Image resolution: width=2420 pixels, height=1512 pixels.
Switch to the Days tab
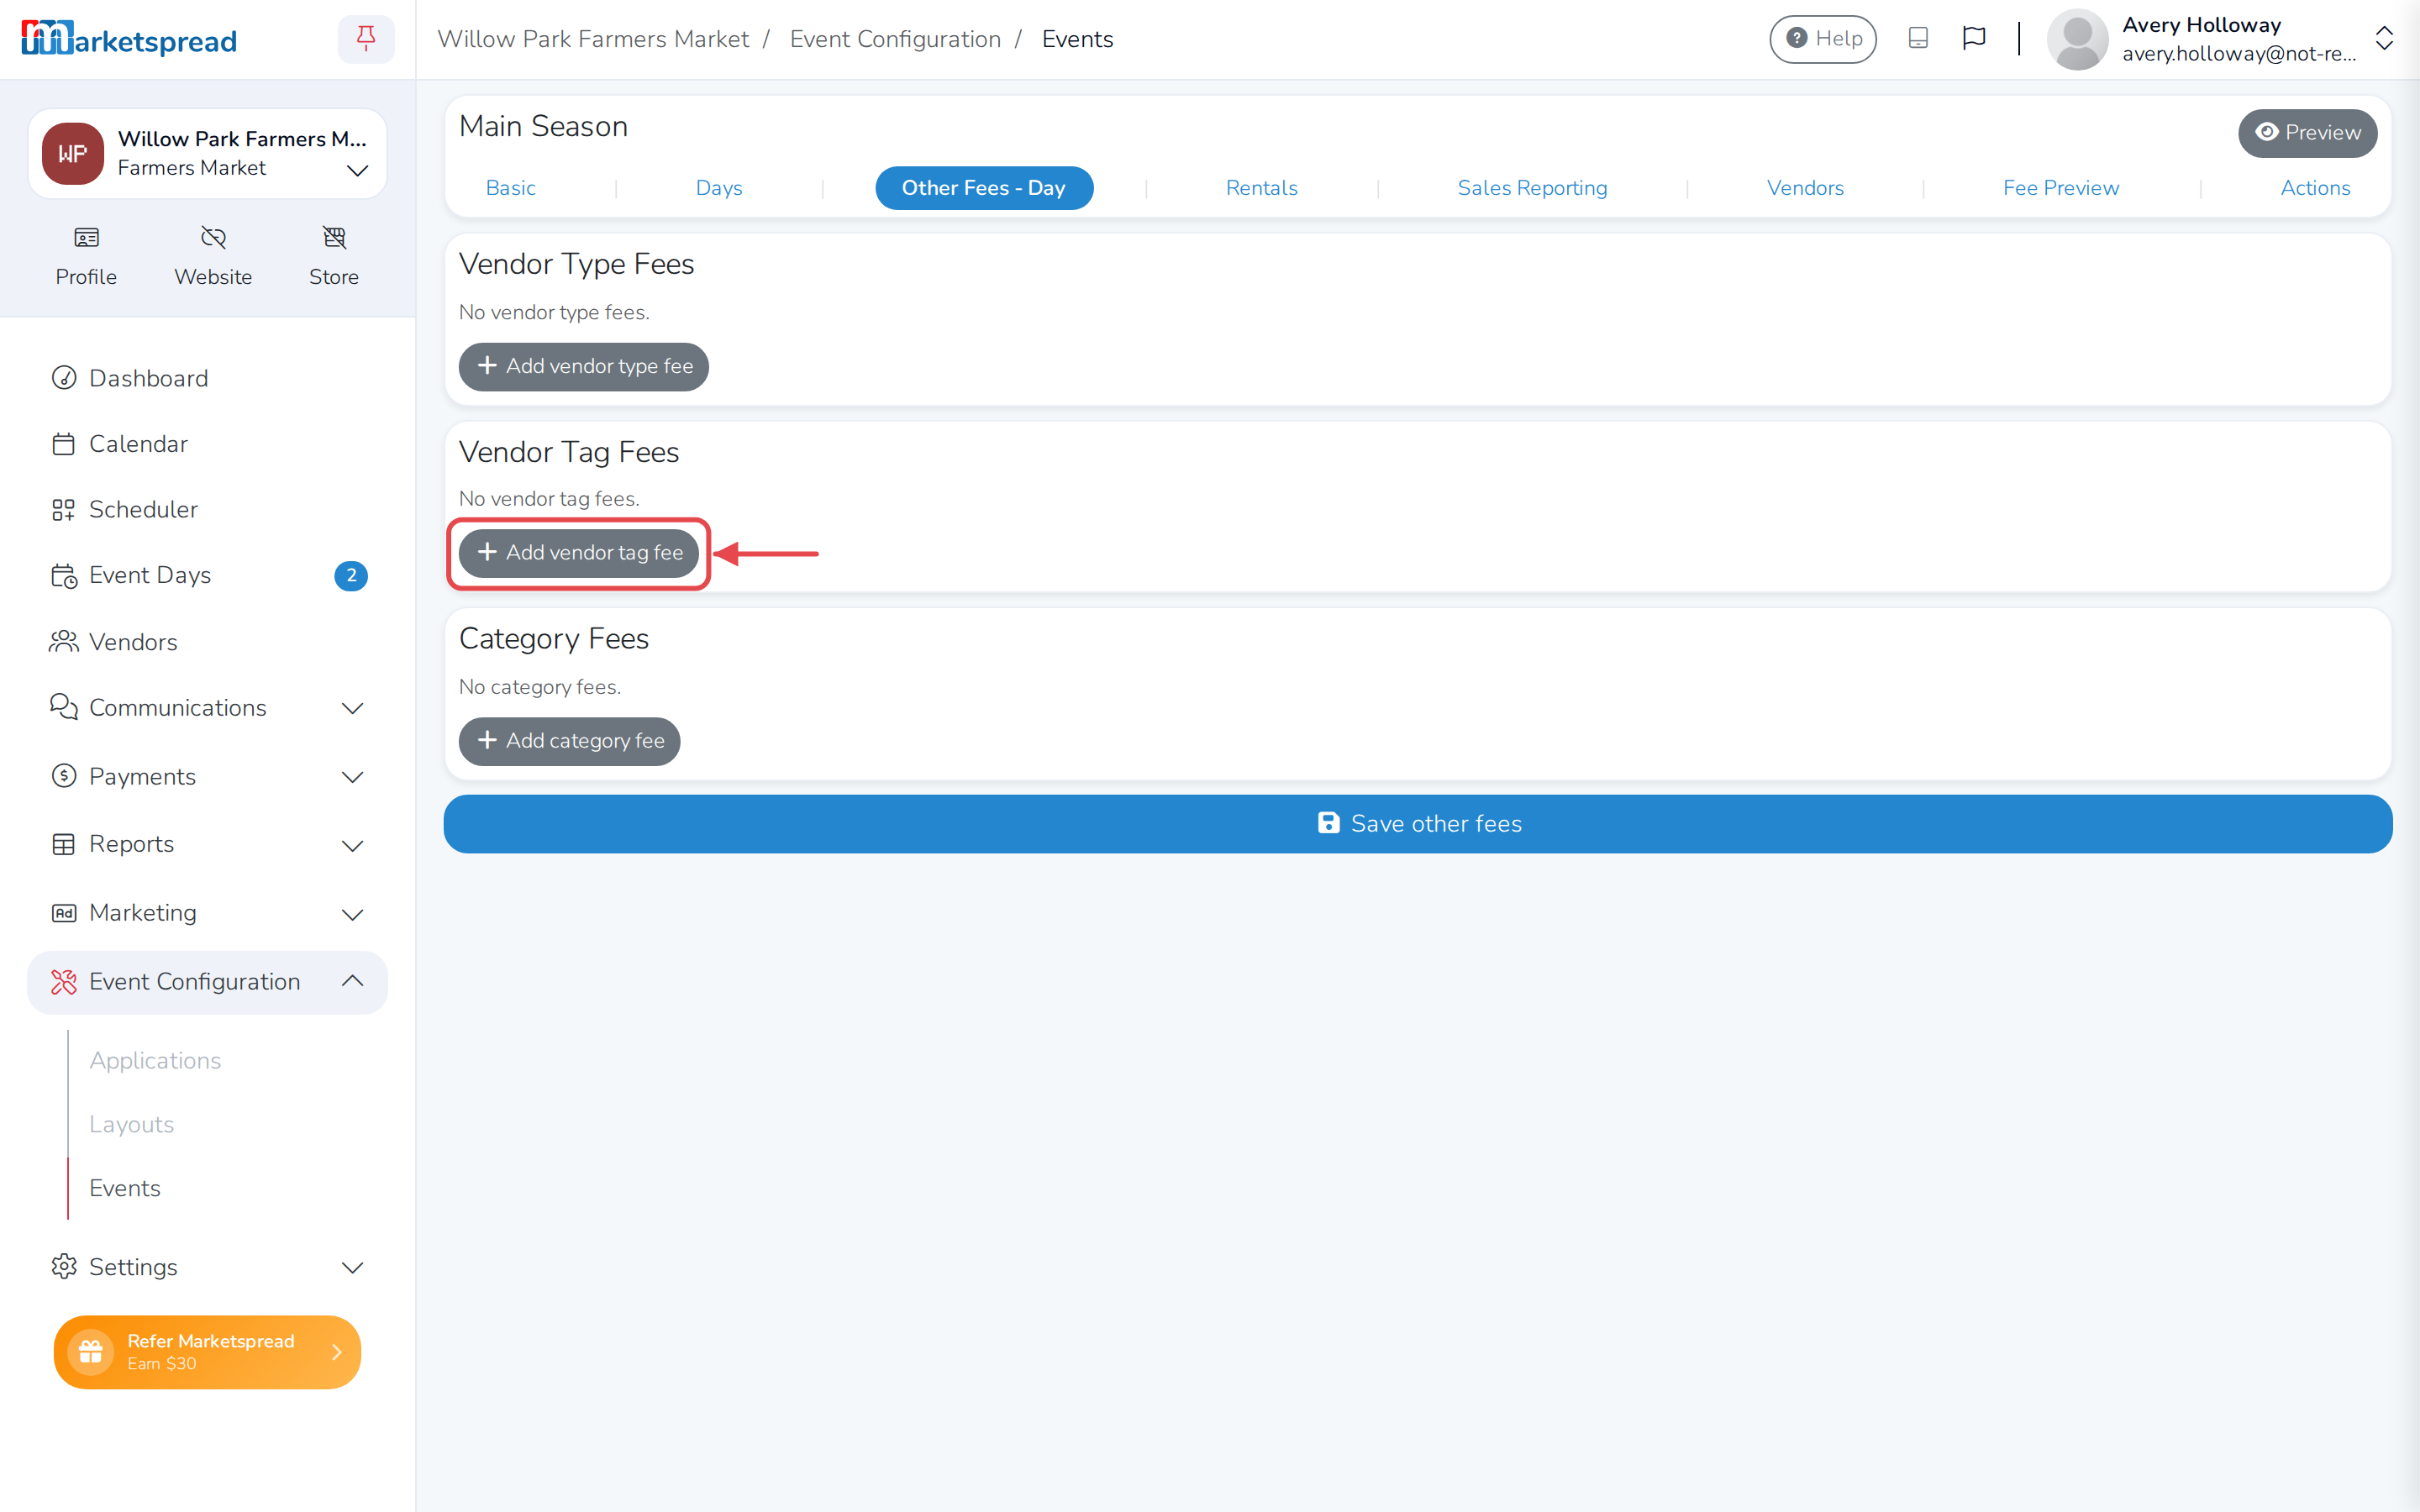719,188
